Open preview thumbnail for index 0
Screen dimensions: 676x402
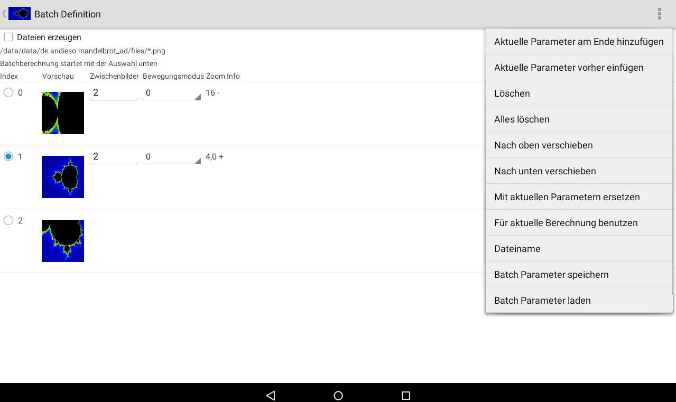[x=63, y=113]
